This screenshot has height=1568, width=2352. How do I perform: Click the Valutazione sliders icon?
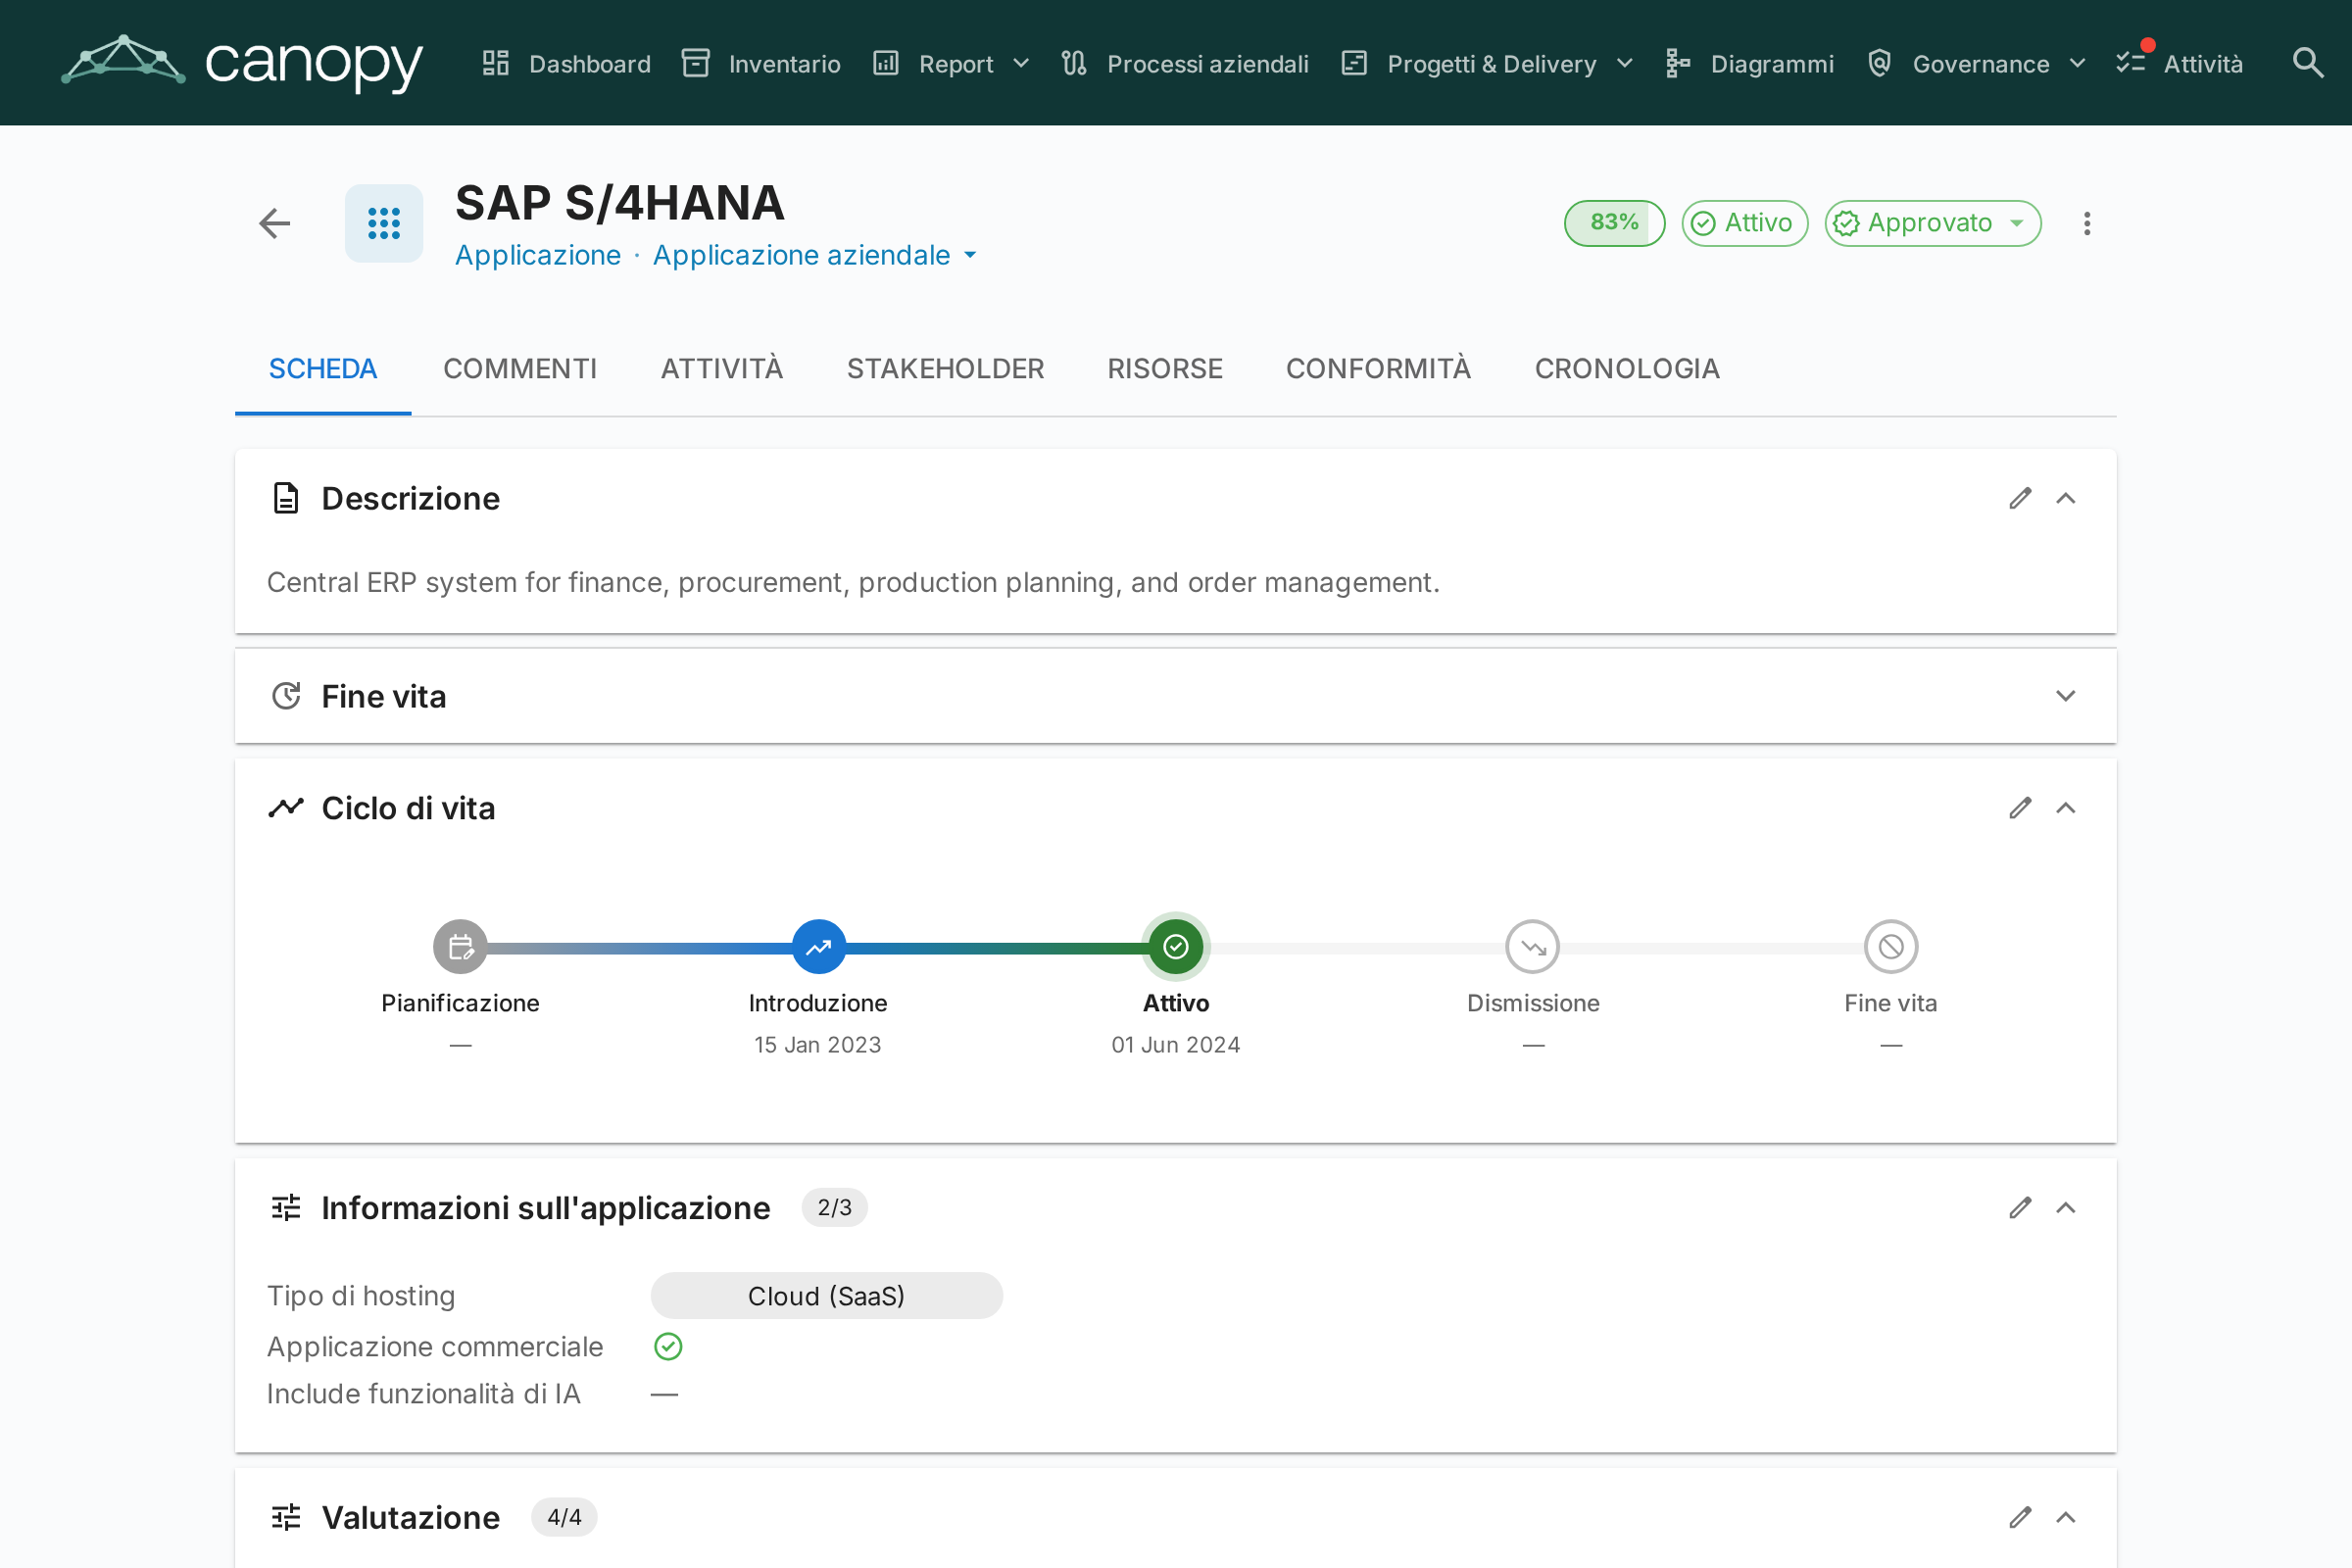pyautogui.click(x=286, y=1518)
